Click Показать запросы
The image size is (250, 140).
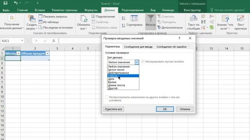coord(53,16)
